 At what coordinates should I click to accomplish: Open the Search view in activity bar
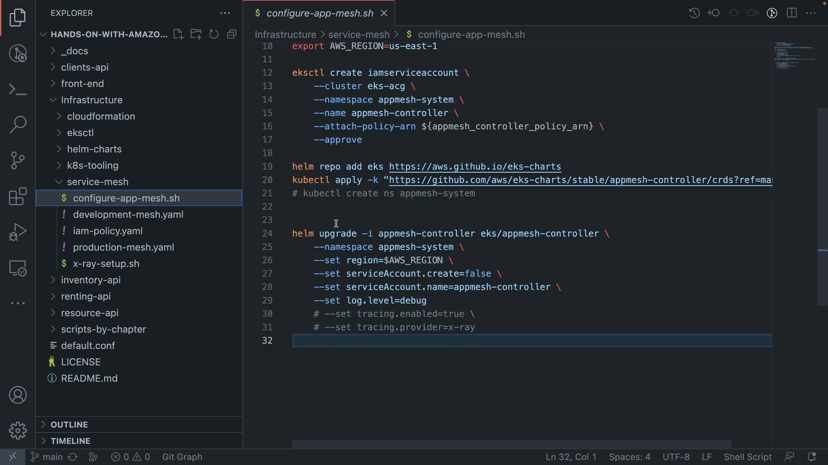coord(18,125)
